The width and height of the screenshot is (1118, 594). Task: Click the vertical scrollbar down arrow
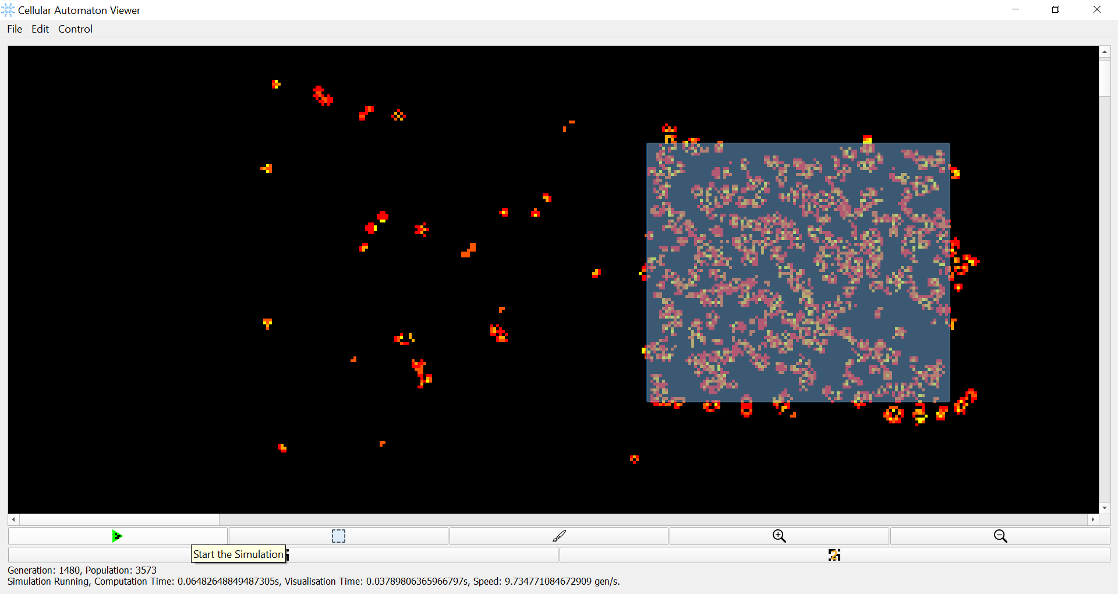pos(1105,508)
